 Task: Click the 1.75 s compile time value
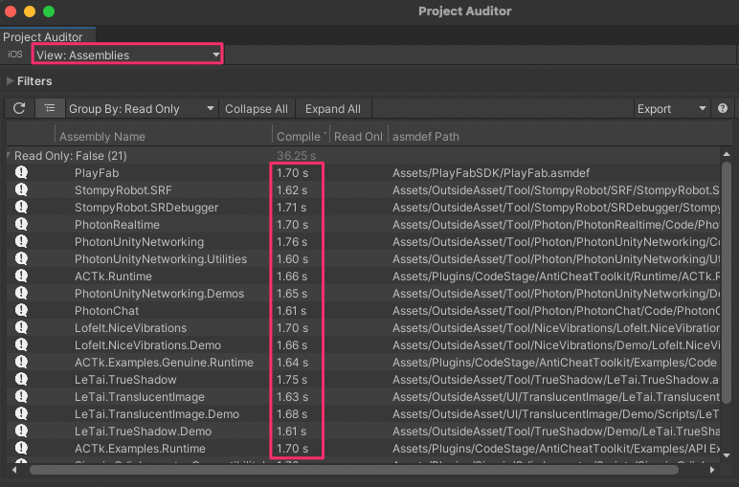coord(292,380)
